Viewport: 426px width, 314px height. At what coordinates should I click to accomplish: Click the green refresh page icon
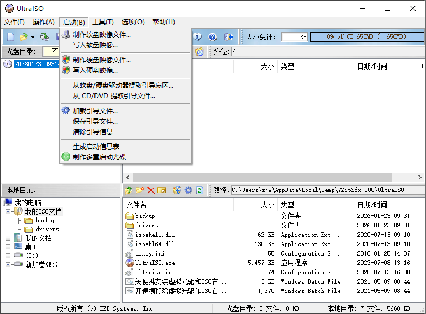[x=199, y=190]
